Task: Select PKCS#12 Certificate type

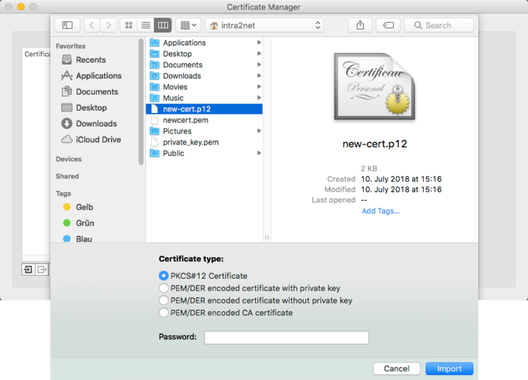Action: 203,276
